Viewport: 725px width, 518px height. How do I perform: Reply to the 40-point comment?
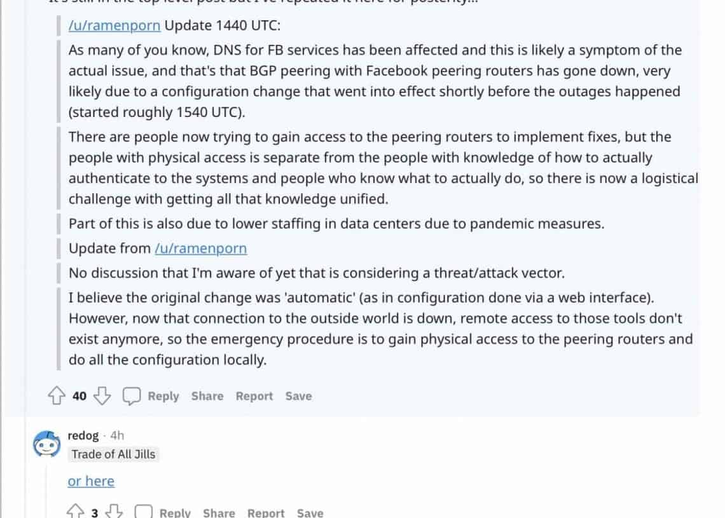tap(163, 396)
